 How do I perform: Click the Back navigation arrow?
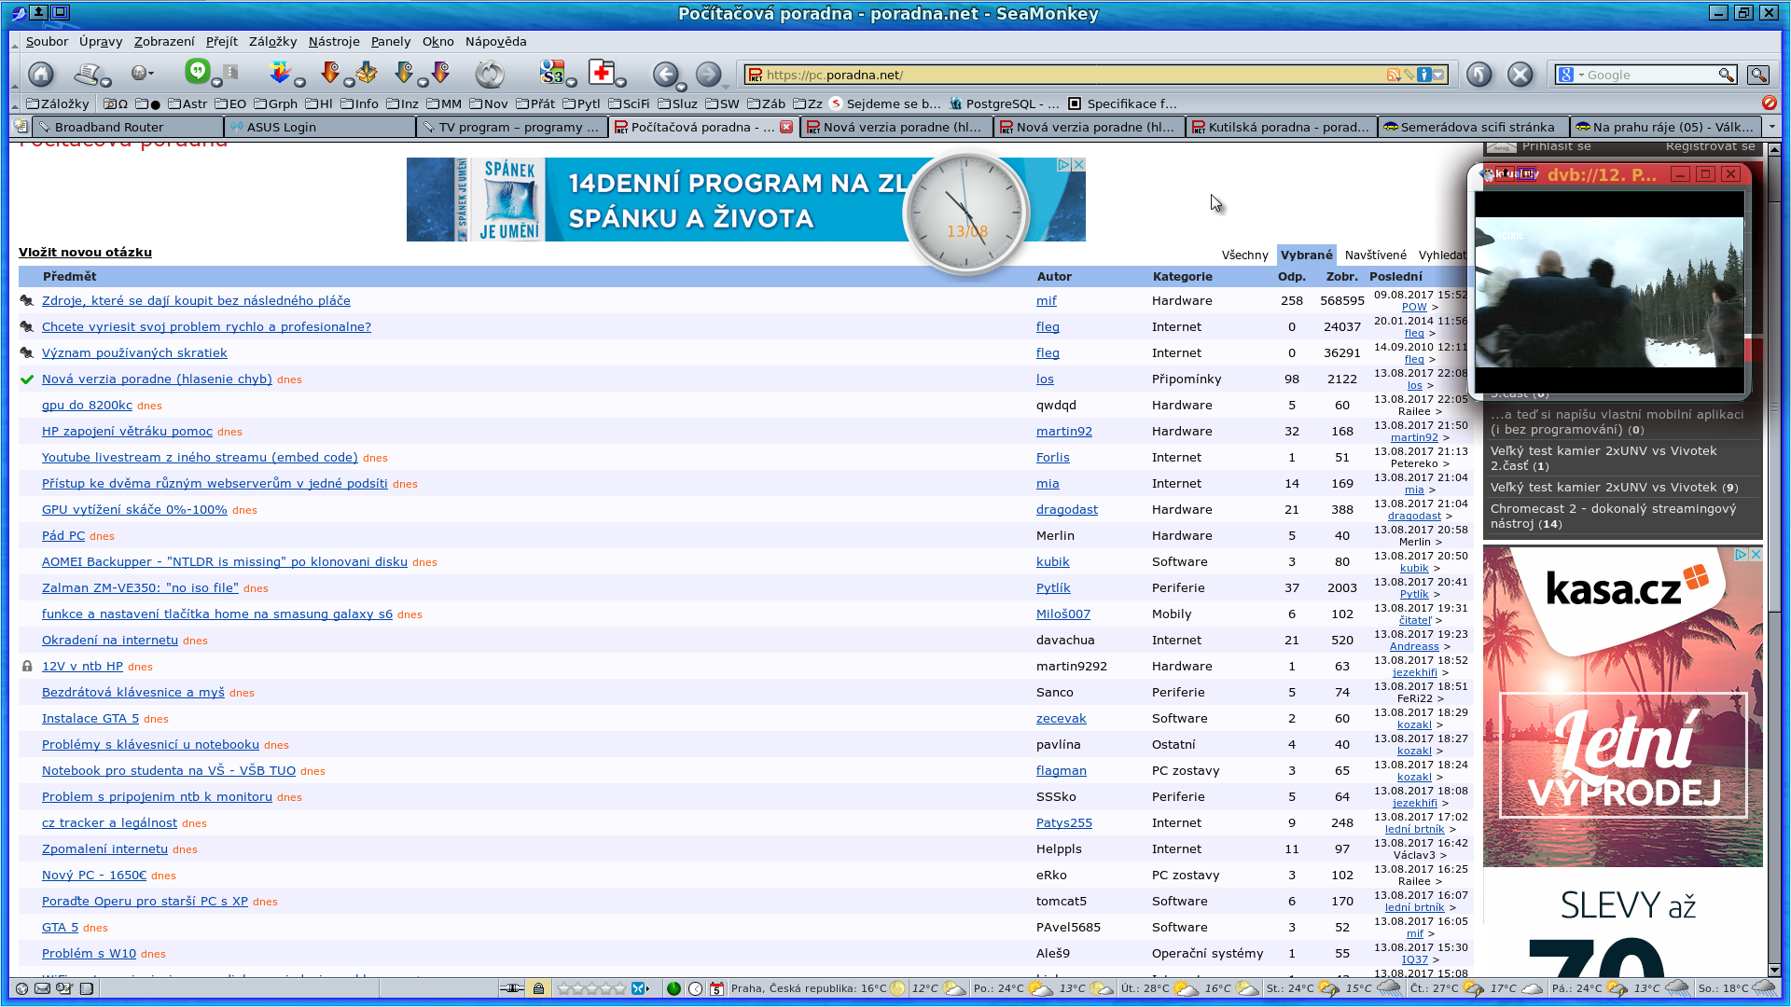coord(665,74)
